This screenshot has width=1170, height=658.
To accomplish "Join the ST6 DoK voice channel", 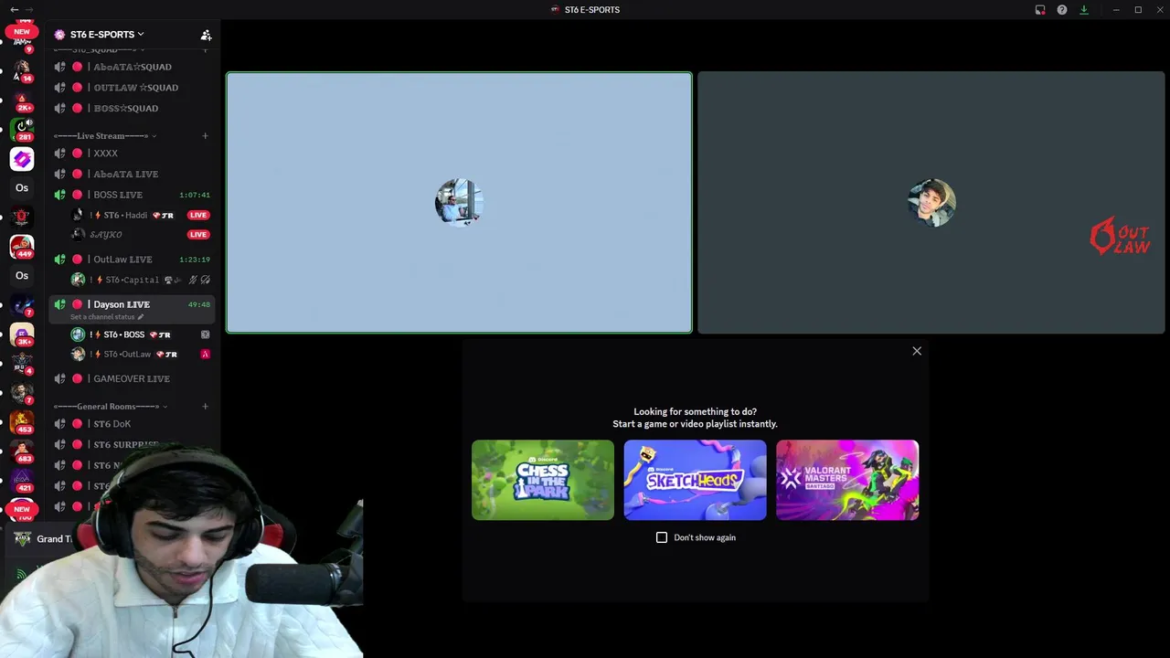I will 132,424.
